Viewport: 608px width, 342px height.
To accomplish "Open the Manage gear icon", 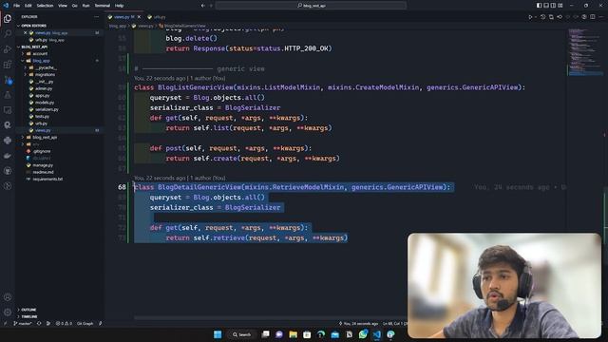I will tap(8, 312).
